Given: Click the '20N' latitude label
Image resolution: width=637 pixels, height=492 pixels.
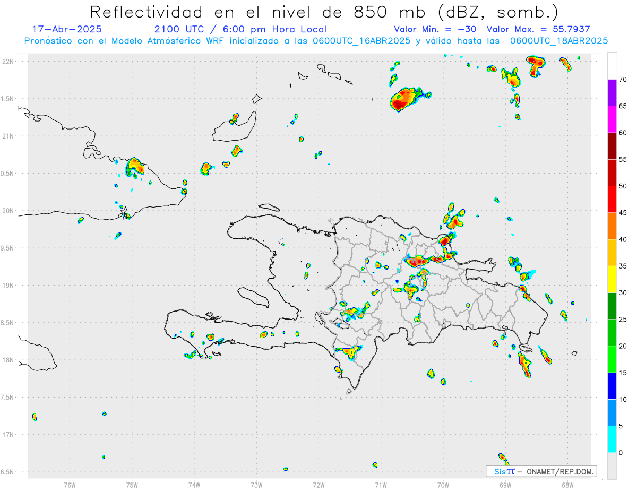Looking at the screenshot, I should coord(8,211).
